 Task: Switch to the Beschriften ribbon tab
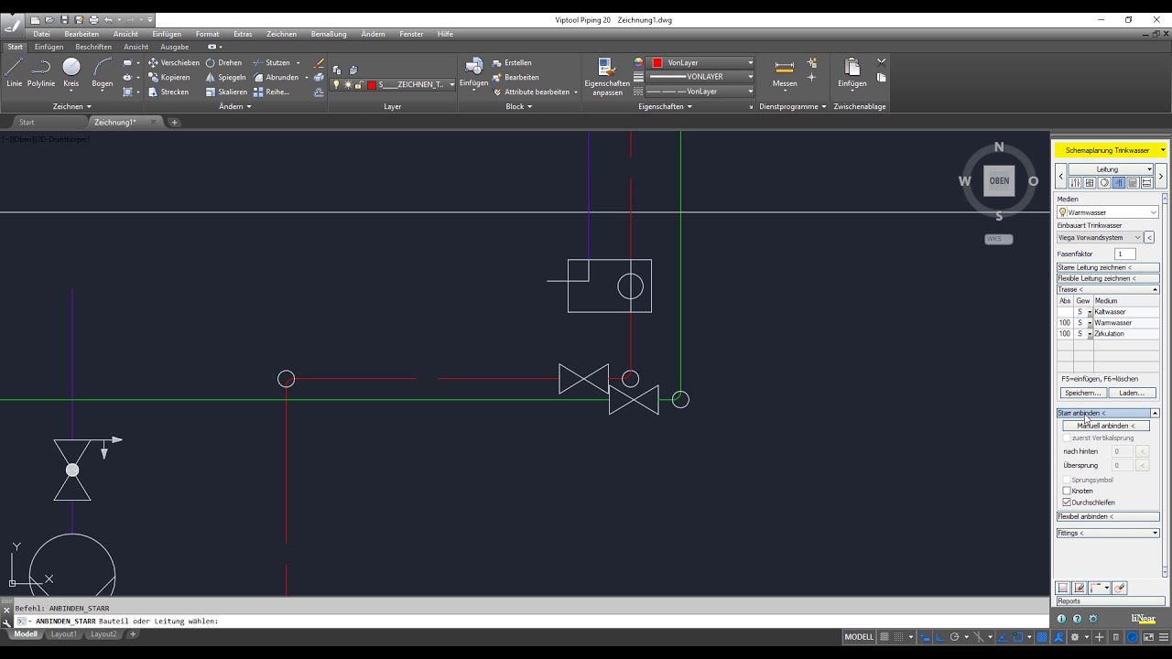pos(93,47)
